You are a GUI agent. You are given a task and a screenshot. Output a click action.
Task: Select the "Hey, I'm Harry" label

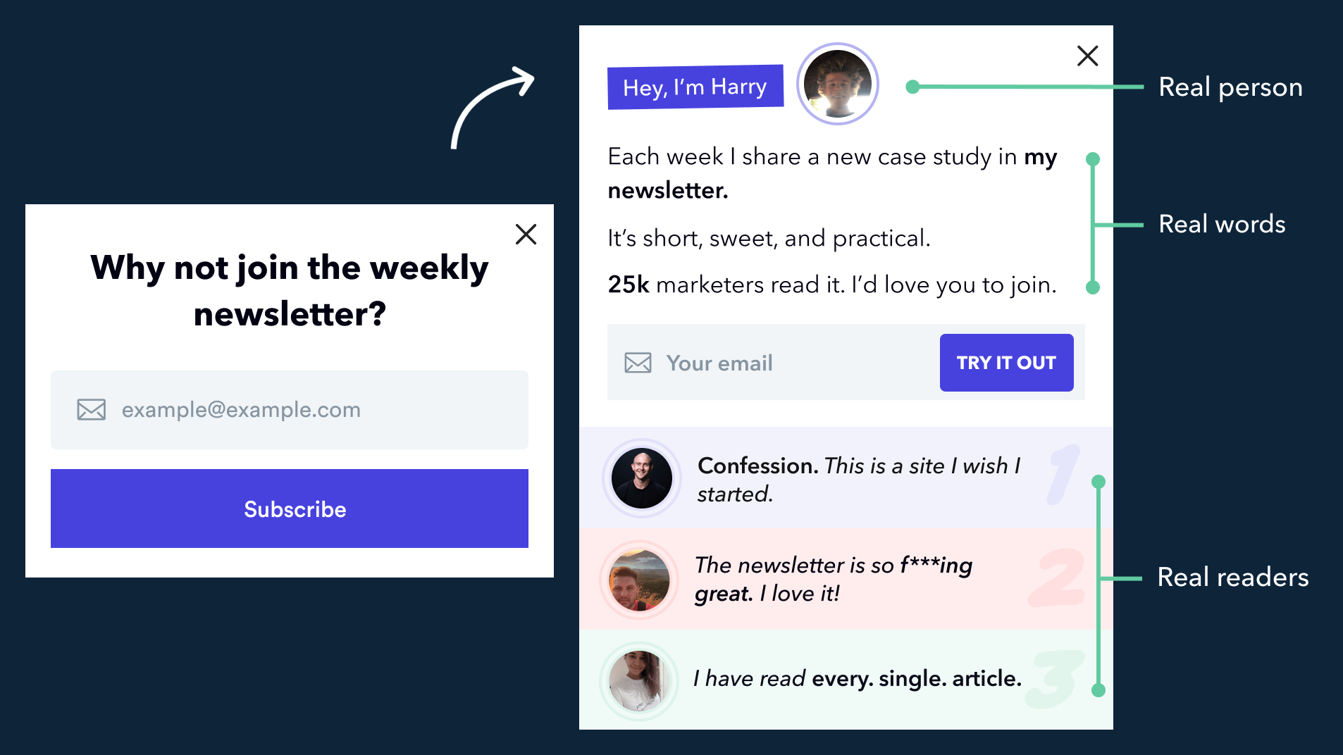tap(695, 87)
